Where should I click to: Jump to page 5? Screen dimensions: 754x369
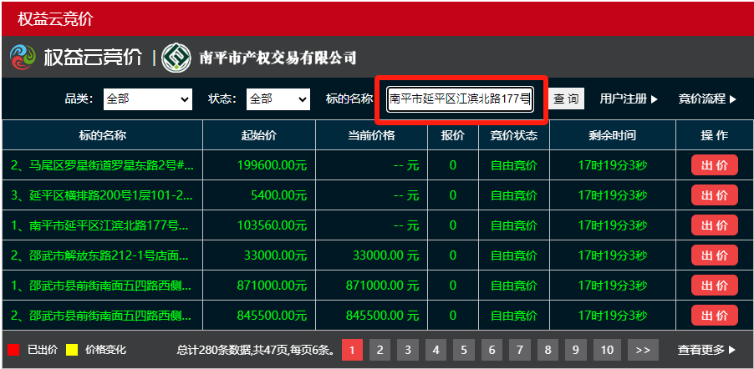[462, 350]
